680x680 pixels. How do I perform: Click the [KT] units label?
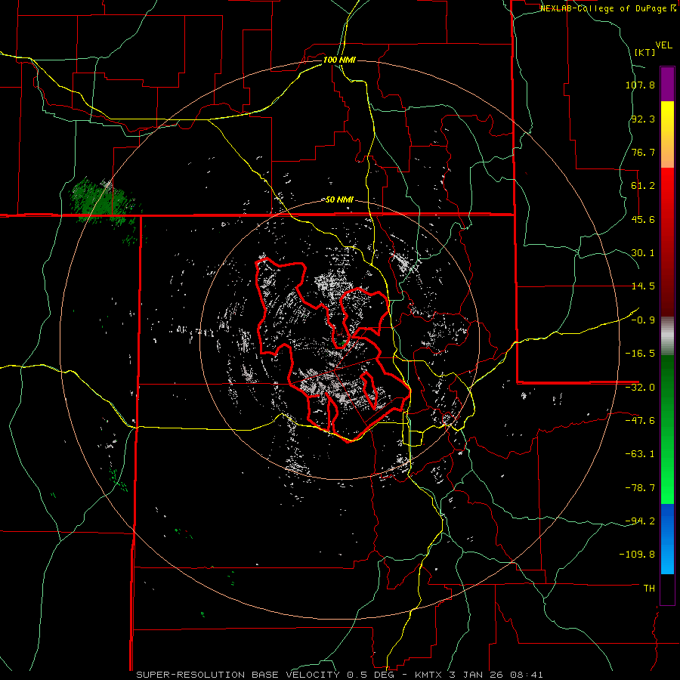[645, 52]
